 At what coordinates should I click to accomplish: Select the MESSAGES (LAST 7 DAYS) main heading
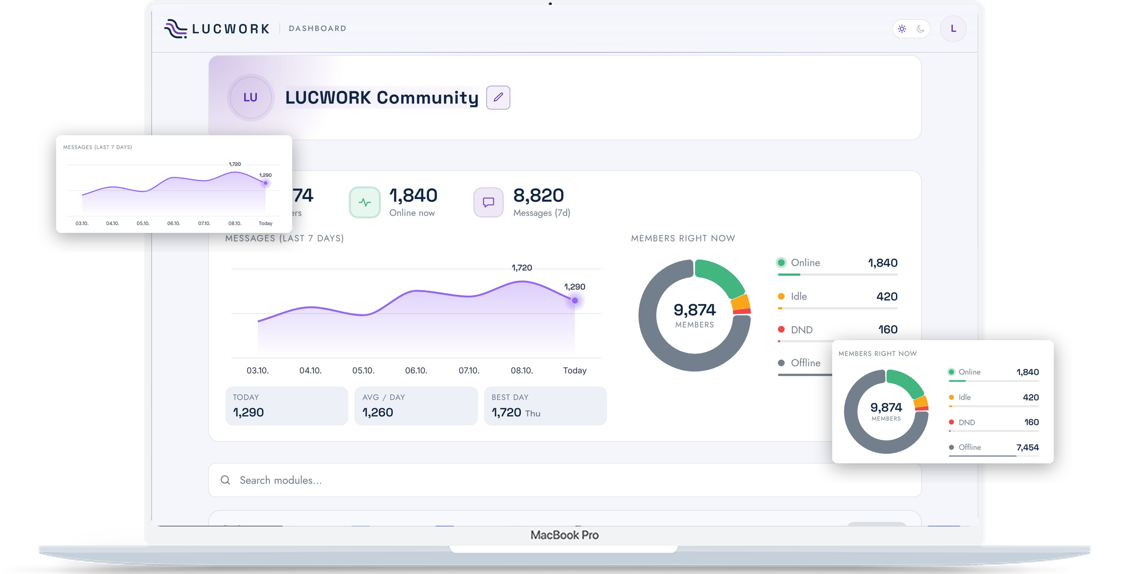(x=284, y=238)
